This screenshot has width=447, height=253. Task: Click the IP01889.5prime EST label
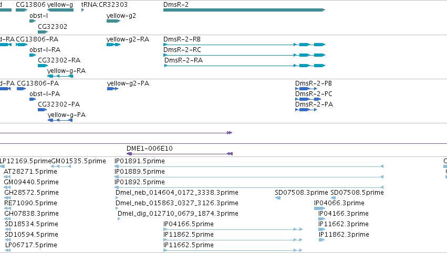[140, 172]
